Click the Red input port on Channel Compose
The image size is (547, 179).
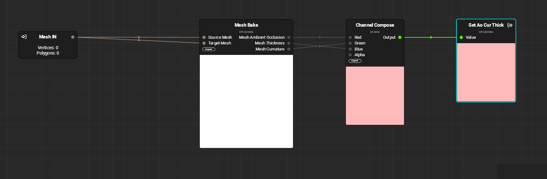[x=350, y=37]
